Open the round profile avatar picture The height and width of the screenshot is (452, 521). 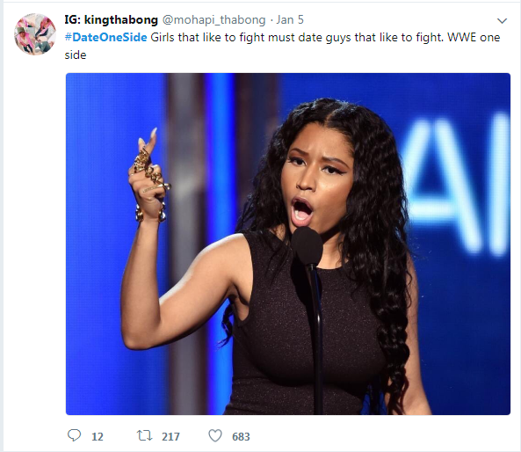pos(35,34)
